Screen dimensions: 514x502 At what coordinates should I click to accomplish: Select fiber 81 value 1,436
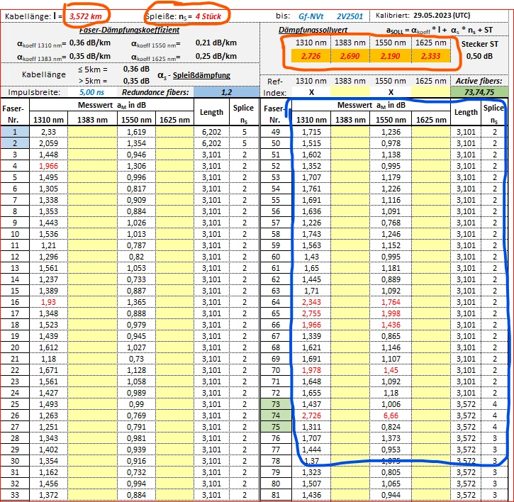(x=311, y=495)
